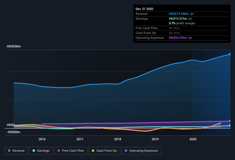Toggle the Operating Expenses legend button
Image resolution: width=235 pixels, height=160 pixels.
[141, 151]
